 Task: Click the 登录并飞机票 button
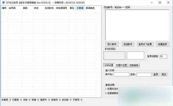145,44
